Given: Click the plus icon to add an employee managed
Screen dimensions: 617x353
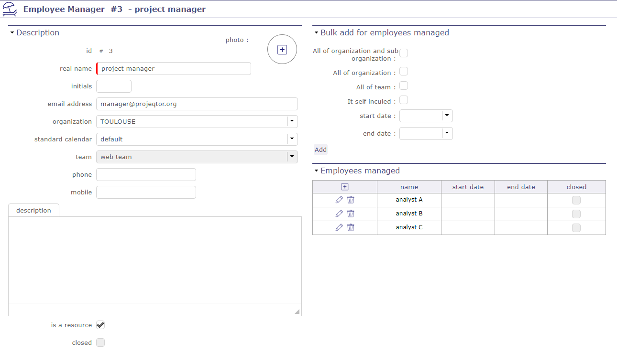Looking at the screenshot, I should pos(344,186).
